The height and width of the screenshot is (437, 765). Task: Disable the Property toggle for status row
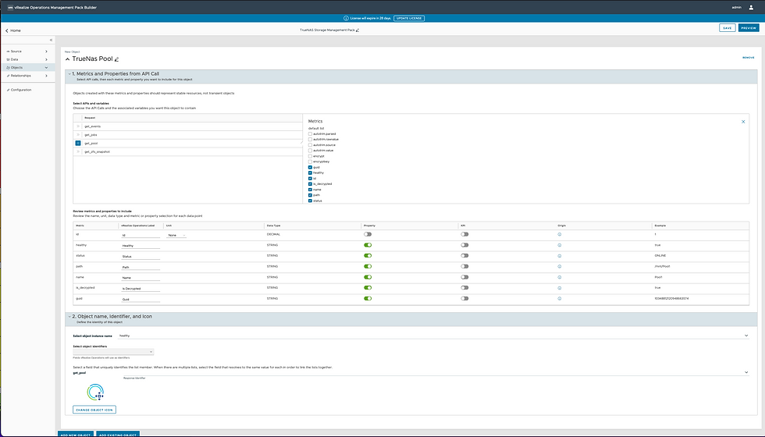368,256
